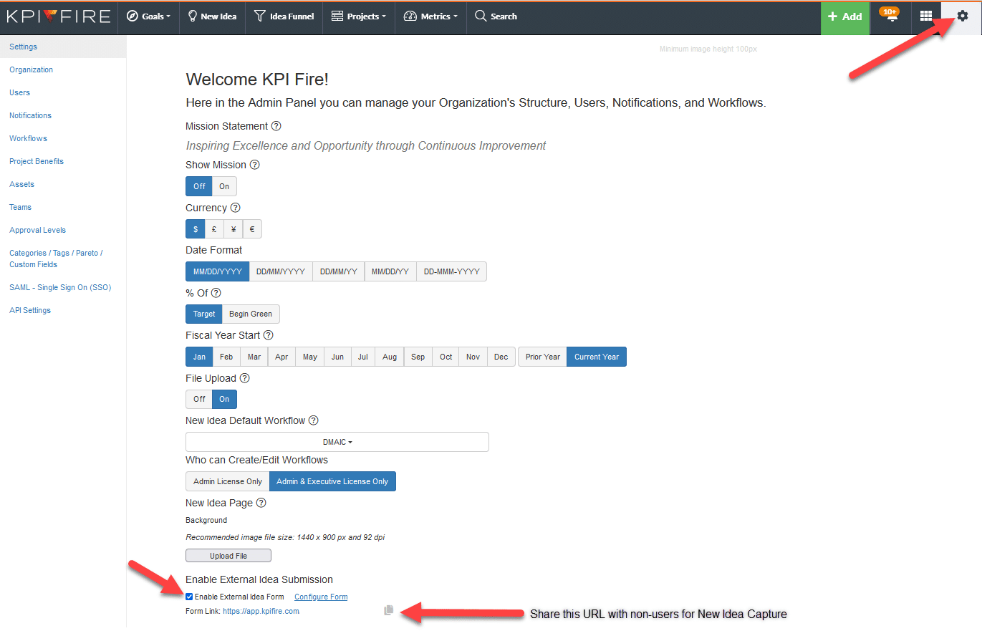Choose DD/MM/YYYY date format
Screen dimensions: 982x636
coord(281,271)
